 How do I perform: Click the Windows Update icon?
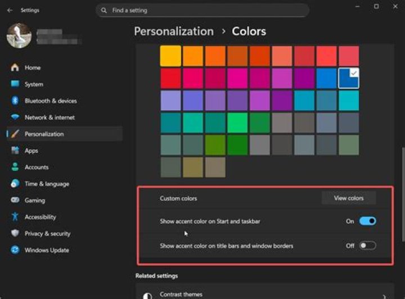click(15, 250)
